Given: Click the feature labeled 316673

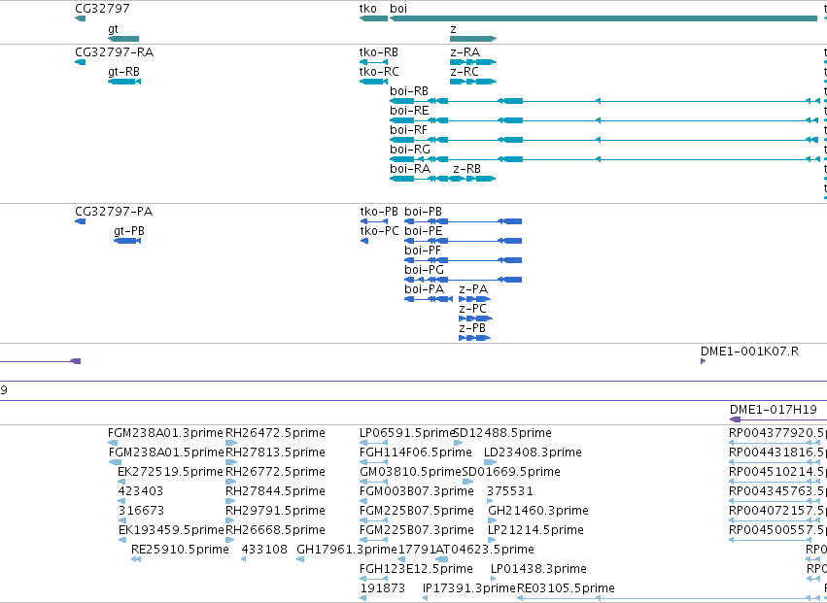Looking at the screenshot, I should [x=121, y=520].
